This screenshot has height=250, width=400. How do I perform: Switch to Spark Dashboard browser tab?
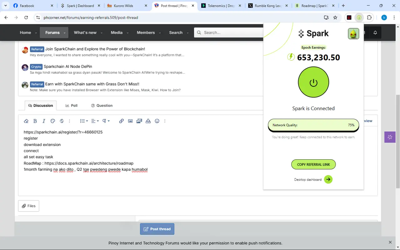[80, 6]
